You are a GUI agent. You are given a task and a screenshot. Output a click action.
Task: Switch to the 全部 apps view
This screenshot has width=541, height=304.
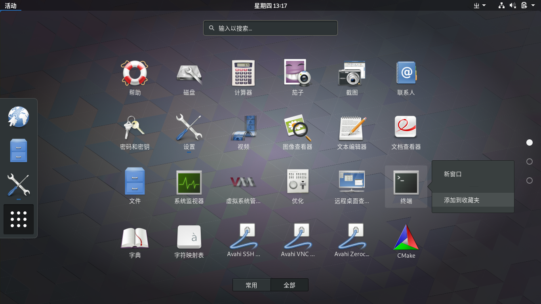[x=290, y=285]
